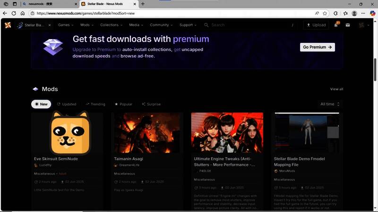This screenshot has height=212, width=378.
Task: Click the Taimanin Asagi mod thumbnail
Action: 146,132
